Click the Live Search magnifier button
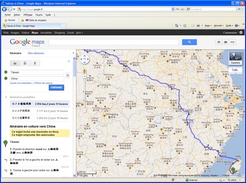The width and height of the screenshot is (246, 183). point(239,9)
